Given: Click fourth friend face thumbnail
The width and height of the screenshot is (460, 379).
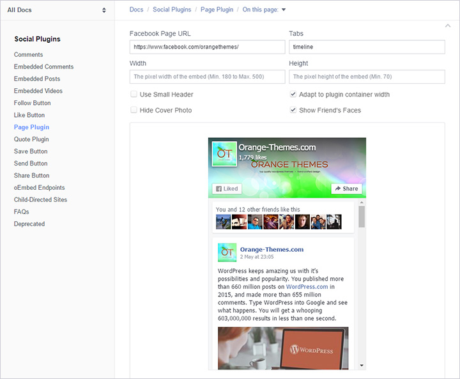Looking at the screenshot, I should click(x=271, y=222).
